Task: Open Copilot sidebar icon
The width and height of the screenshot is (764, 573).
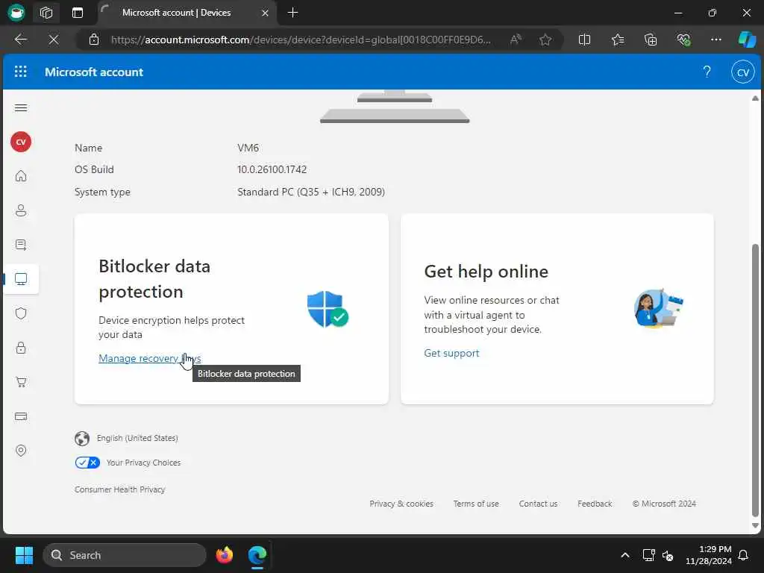Action: coord(747,40)
